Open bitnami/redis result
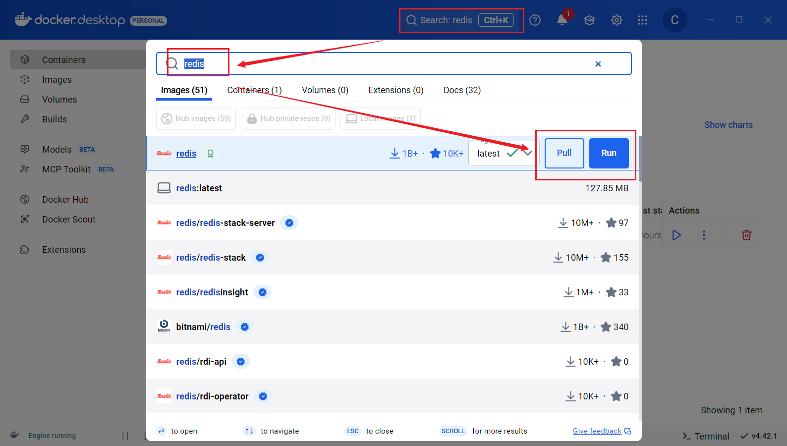 point(393,327)
